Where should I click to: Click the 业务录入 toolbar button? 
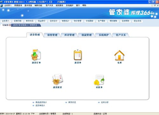click(6, 21)
